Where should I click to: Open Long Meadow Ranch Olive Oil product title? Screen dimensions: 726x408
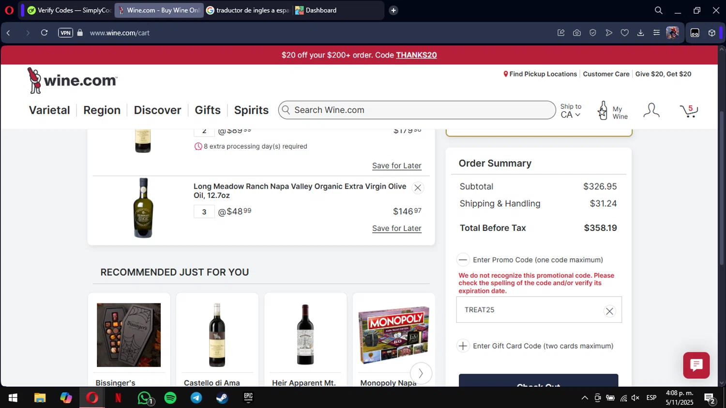click(x=300, y=191)
